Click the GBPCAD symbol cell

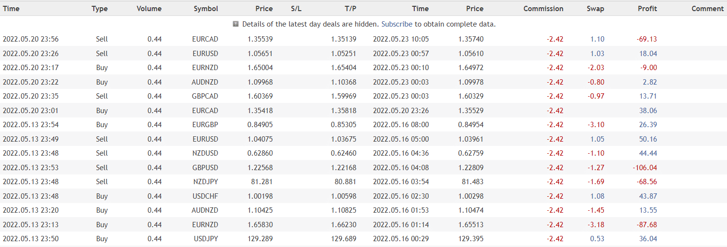pyautogui.click(x=205, y=96)
